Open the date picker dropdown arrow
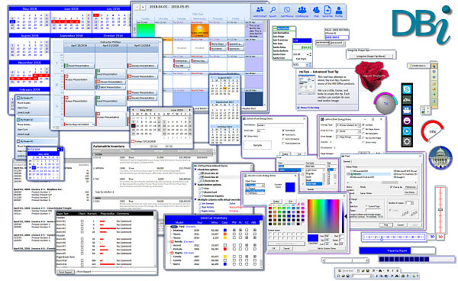This screenshot has height=281, width=458. pyautogui.click(x=59, y=149)
